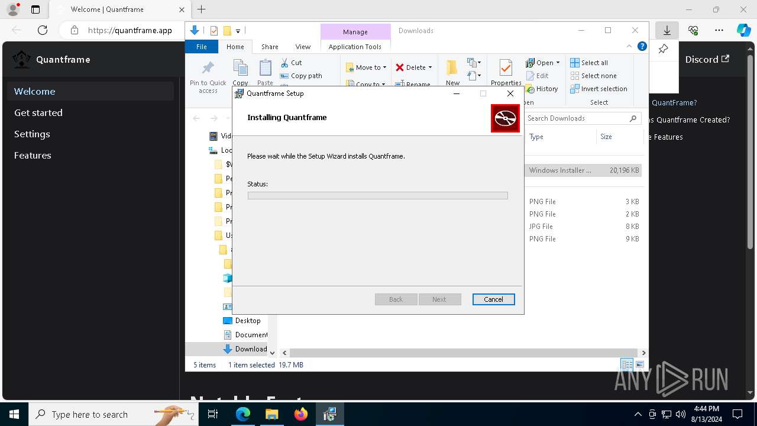Select the 9 KB PNG file row
The image size is (757, 426).
(583, 239)
